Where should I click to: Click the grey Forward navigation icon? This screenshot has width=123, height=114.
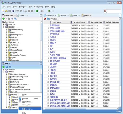pos(42,11)
